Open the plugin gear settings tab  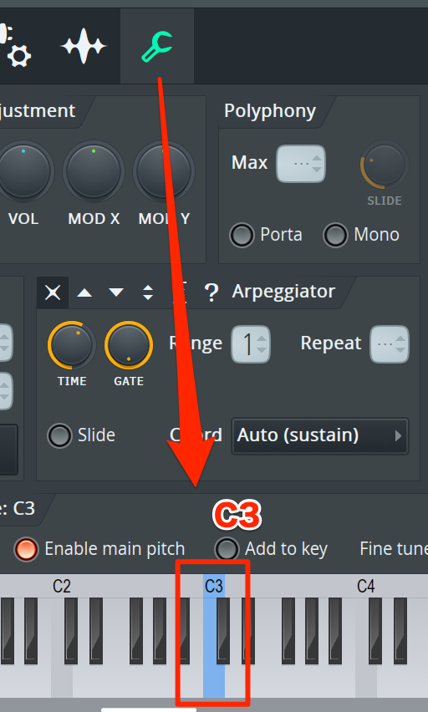(16, 46)
